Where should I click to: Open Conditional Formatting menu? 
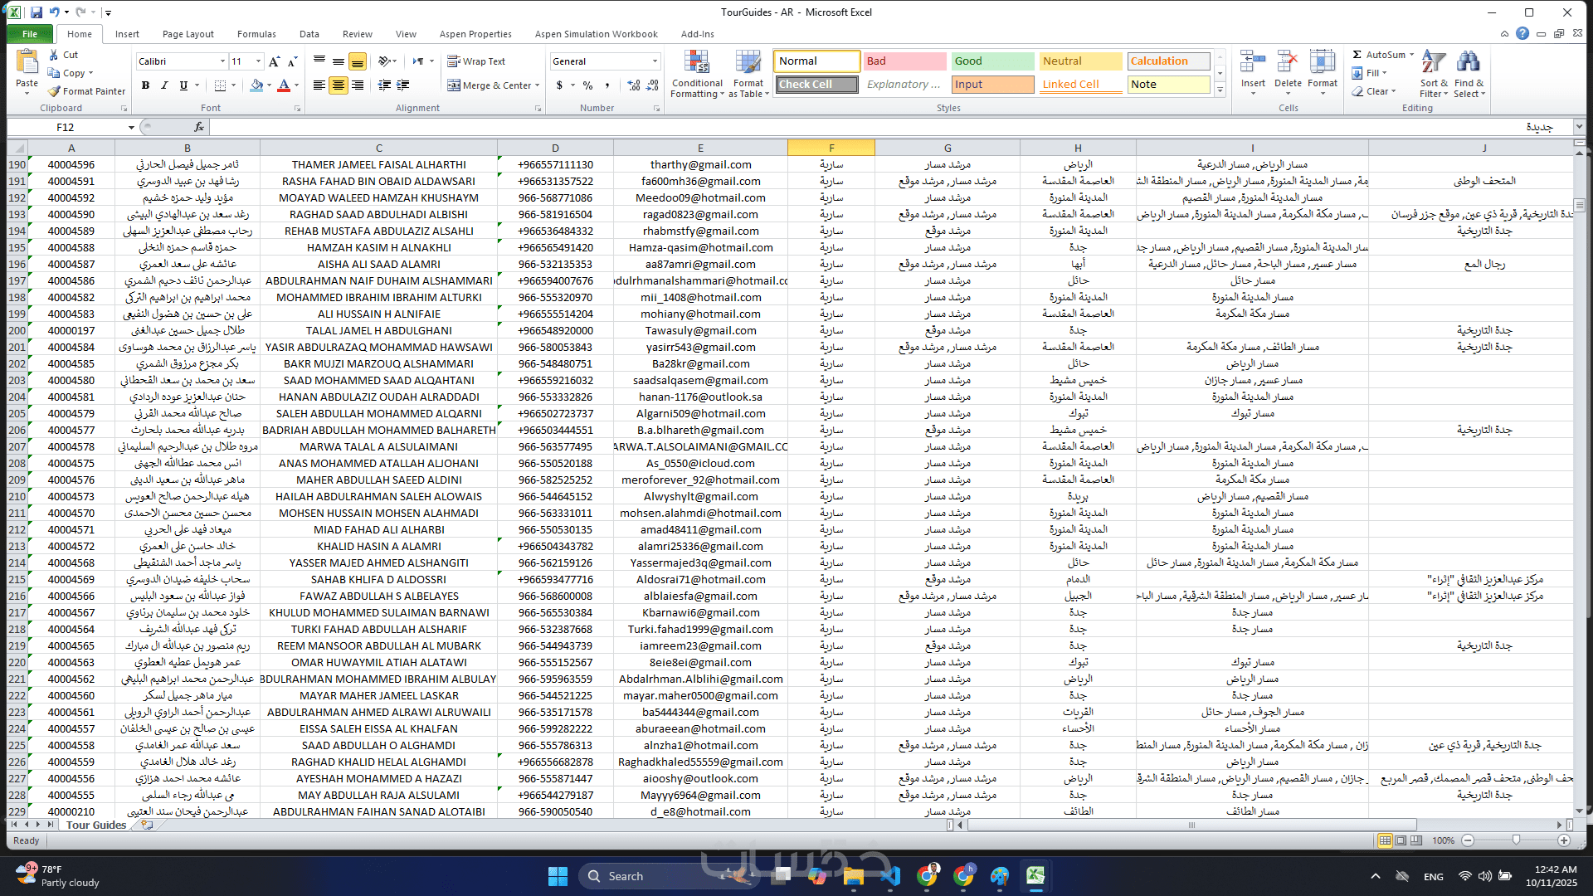tap(697, 75)
